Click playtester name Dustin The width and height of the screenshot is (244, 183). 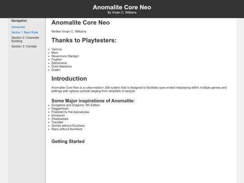click(56, 70)
